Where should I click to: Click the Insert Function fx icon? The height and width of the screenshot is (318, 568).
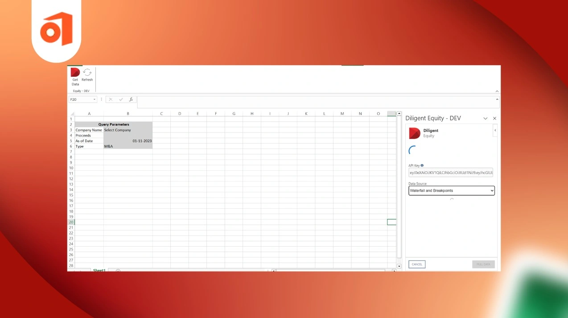pos(131,99)
